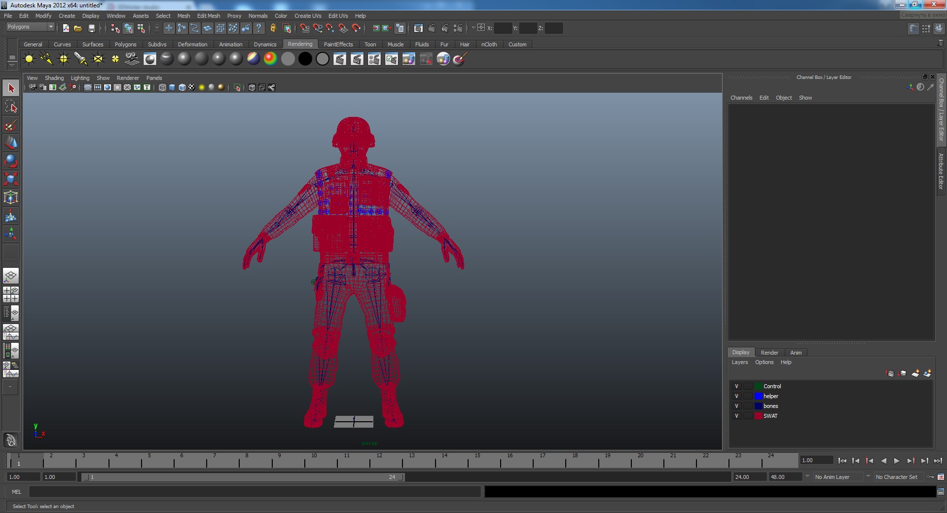Enable textured display checker icon in viewport
947x513 pixels.
[x=192, y=87]
